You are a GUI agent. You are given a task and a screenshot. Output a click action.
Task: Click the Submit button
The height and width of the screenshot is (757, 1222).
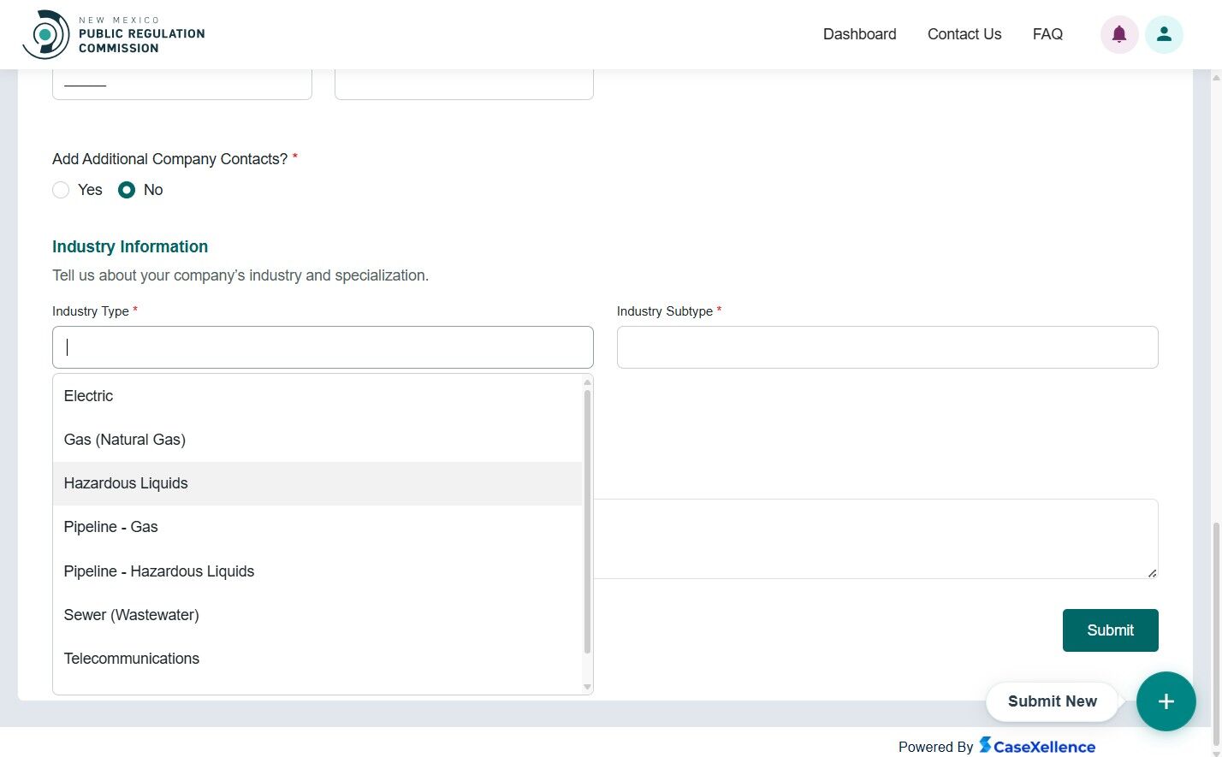[x=1110, y=630]
